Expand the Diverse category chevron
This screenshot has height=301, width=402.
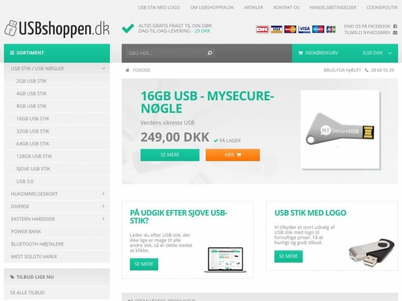[x=103, y=206]
